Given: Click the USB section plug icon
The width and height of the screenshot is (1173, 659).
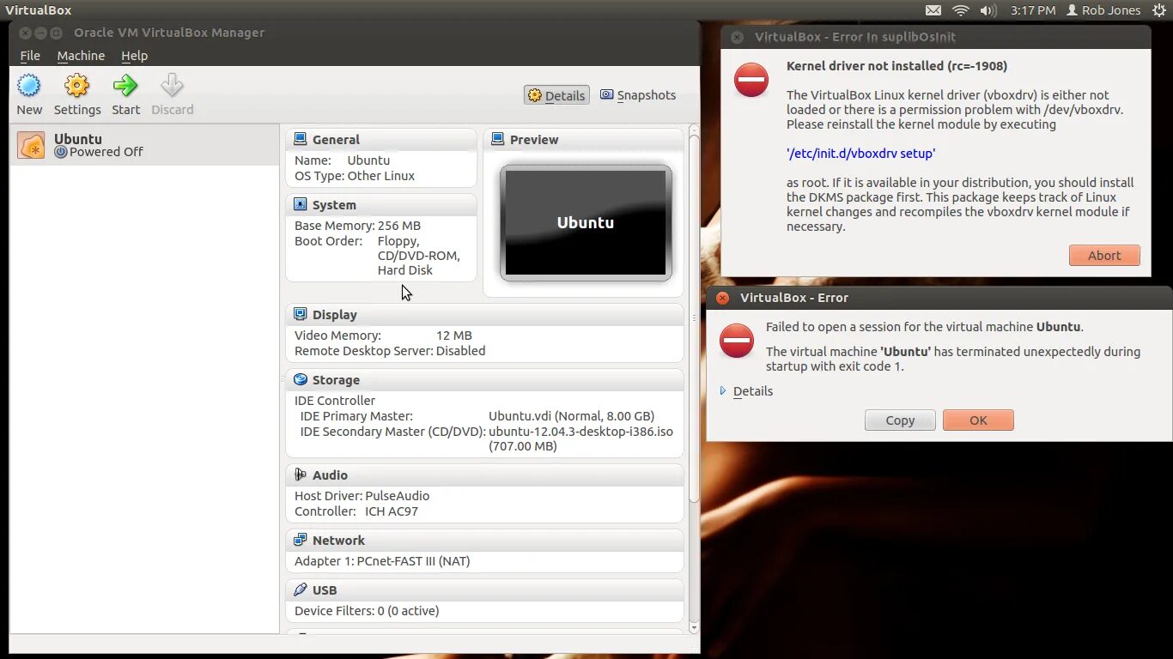Looking at the screenshot, I should pos(300,589).
